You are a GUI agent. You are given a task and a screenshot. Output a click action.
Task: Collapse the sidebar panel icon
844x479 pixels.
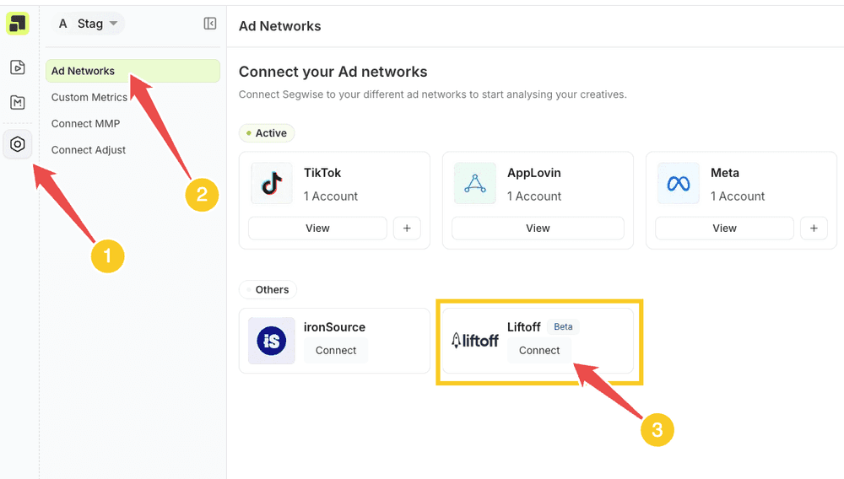pyautogui.click(x=210, y=23)
